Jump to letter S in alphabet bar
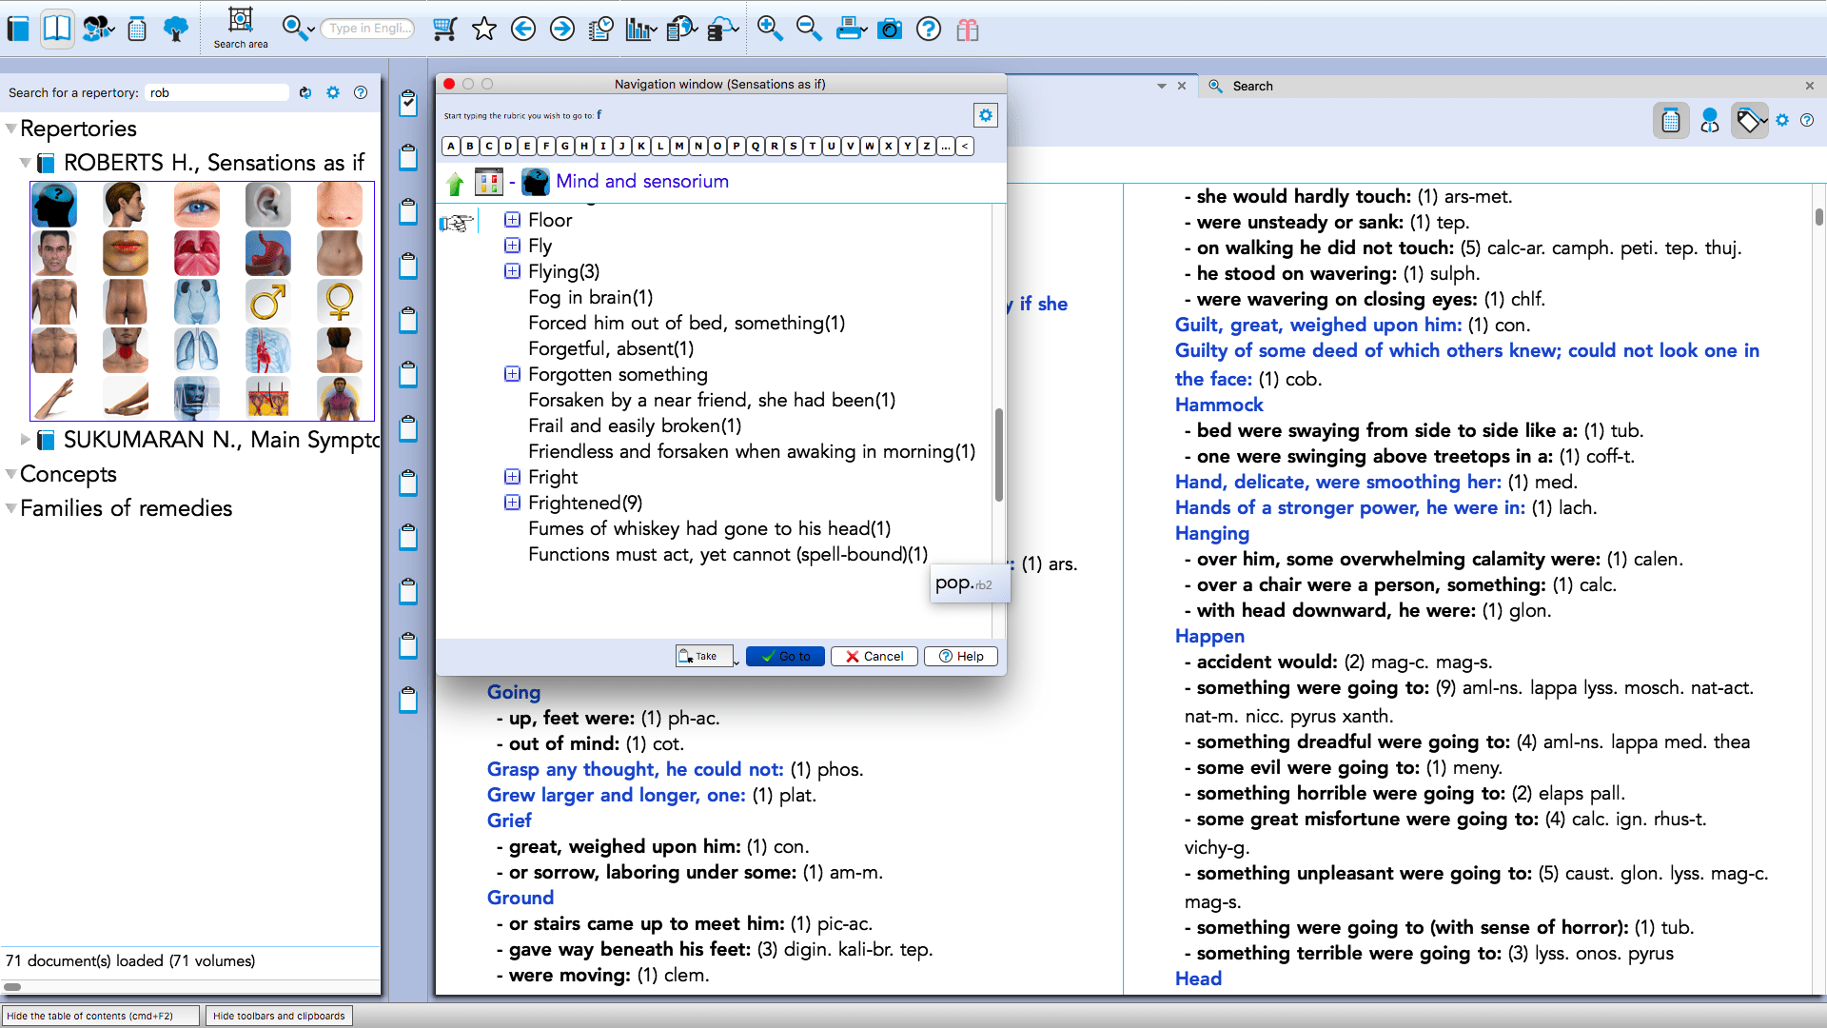Viewport: 1827px width, 1028px height. [794, 146]
